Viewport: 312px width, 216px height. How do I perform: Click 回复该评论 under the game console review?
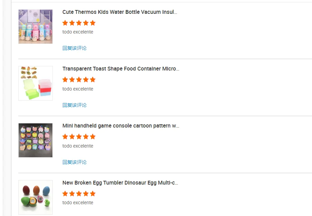(74, 162)
